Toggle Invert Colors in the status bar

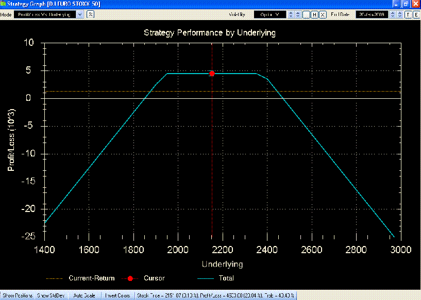(x=117, y=295)
